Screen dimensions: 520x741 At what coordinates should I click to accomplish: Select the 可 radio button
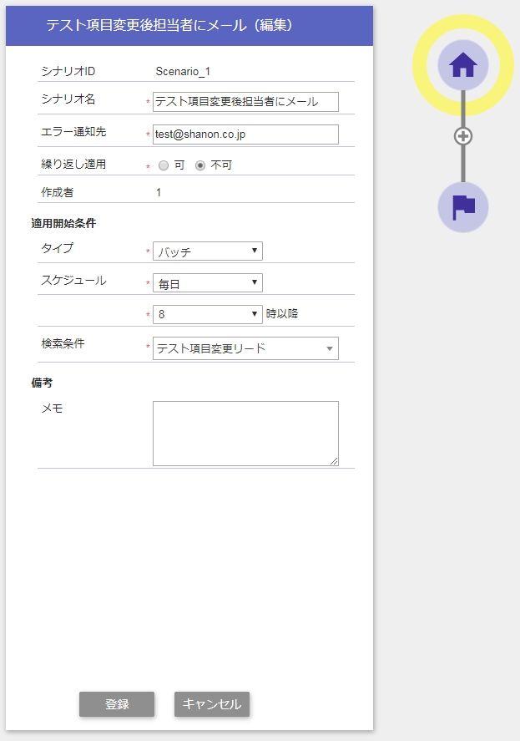point(164,165)
